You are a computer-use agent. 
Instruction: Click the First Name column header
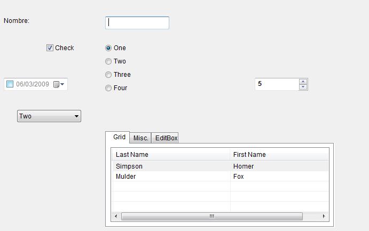click(279, 155)
